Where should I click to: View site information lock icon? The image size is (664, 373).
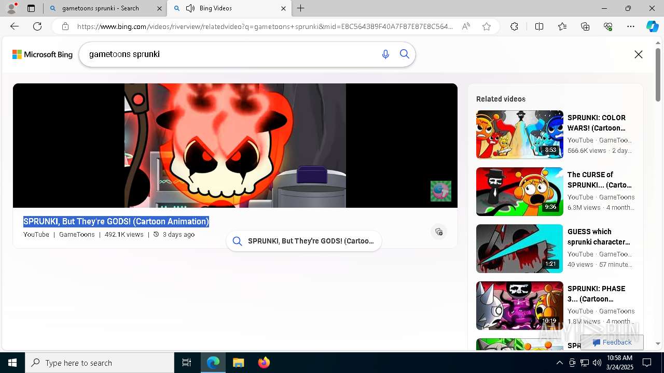tap(65, 26)
